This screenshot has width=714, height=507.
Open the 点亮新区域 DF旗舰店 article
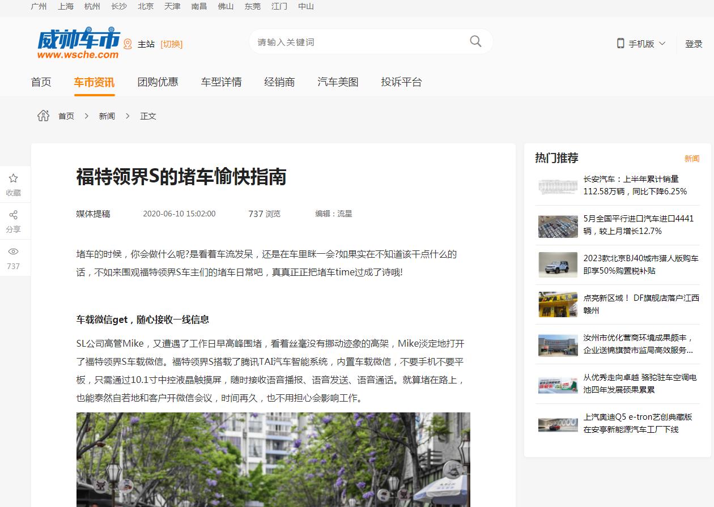click(641, 304)
